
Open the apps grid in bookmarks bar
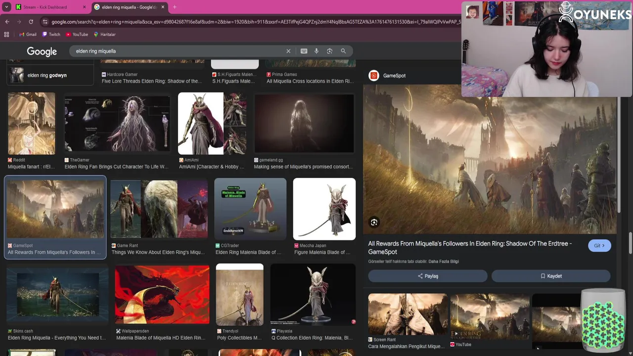click(x=6, y=35)
